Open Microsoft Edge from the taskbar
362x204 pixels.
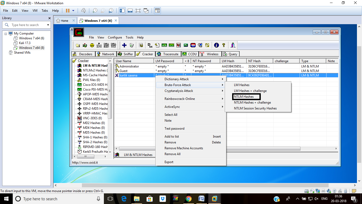[124, 199]
